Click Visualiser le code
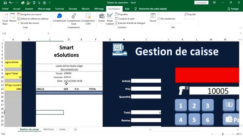This screenshot has height=136, width=243. click(125, 19)
